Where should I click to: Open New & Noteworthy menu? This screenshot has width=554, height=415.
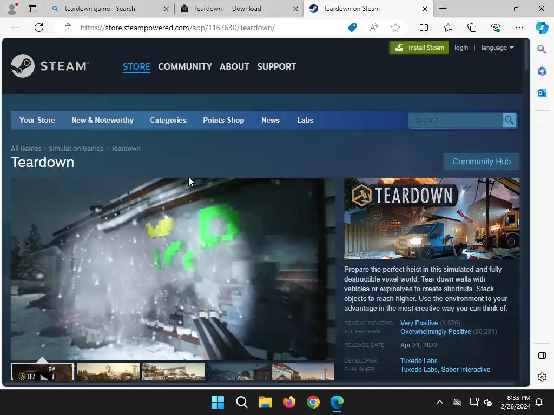(102, 121)
